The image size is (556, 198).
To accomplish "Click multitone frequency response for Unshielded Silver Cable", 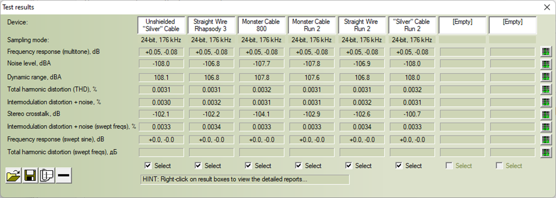I will tap(161, 52).
